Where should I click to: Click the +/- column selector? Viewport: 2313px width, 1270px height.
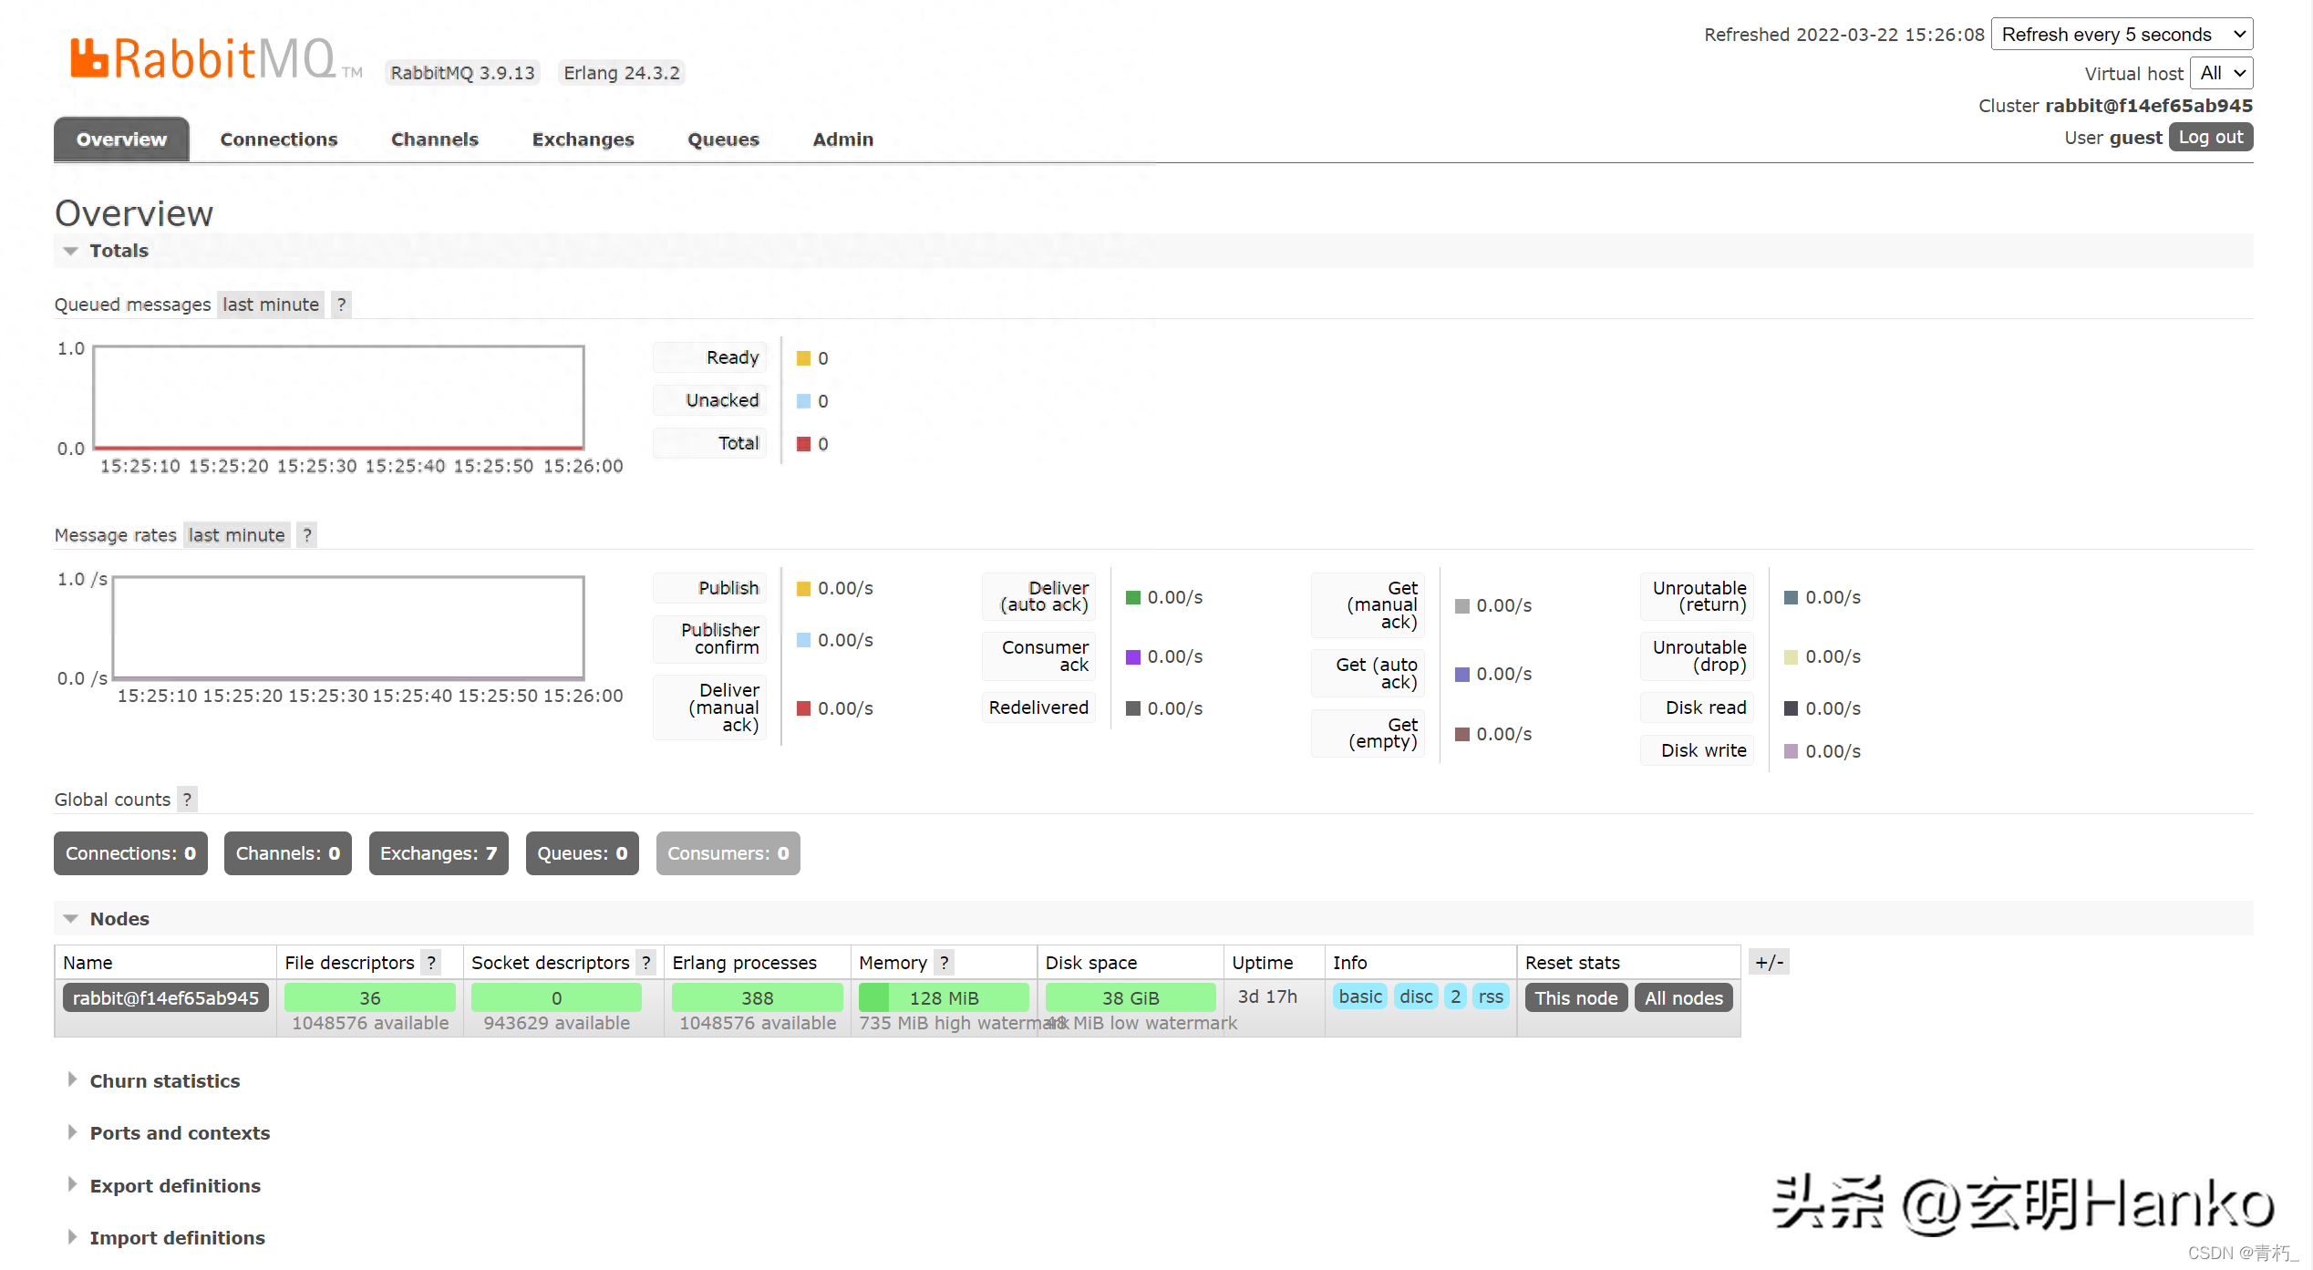(x=1769, y=963)
